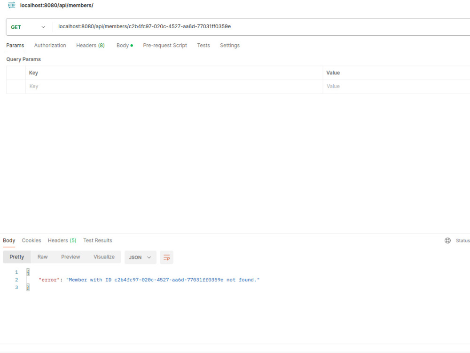Open the request Body tab

[125, 45]
